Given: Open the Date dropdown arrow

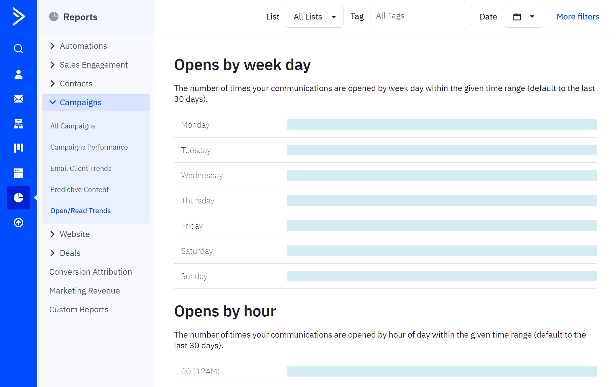Looking at the screenshot, I should pos(532,16).
